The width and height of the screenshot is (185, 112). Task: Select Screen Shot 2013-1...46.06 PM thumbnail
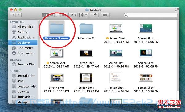146,28
